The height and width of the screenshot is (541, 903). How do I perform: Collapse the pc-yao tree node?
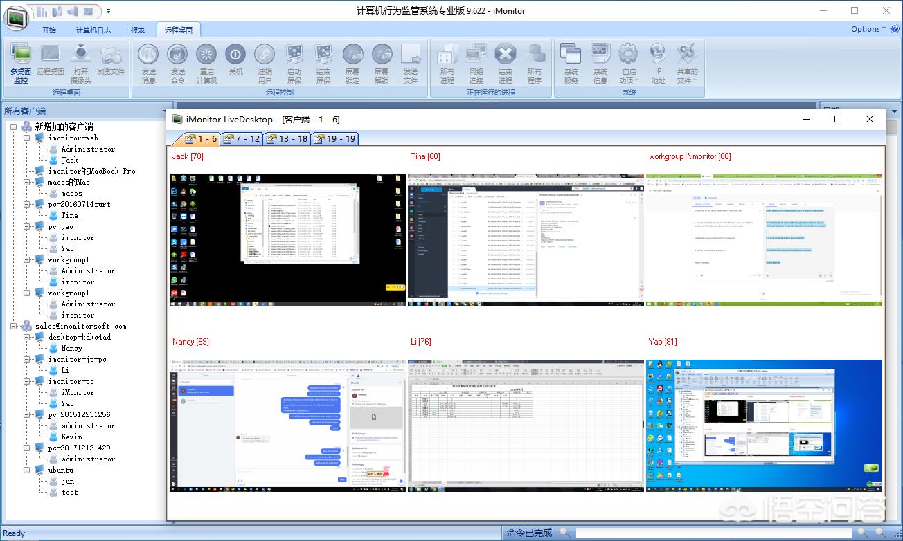27,226
